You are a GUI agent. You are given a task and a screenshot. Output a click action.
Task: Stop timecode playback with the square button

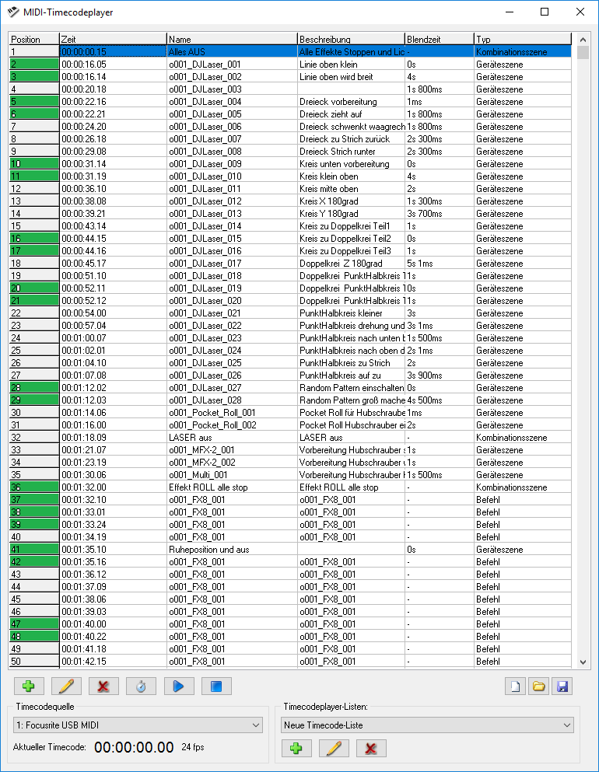[216, 686]
